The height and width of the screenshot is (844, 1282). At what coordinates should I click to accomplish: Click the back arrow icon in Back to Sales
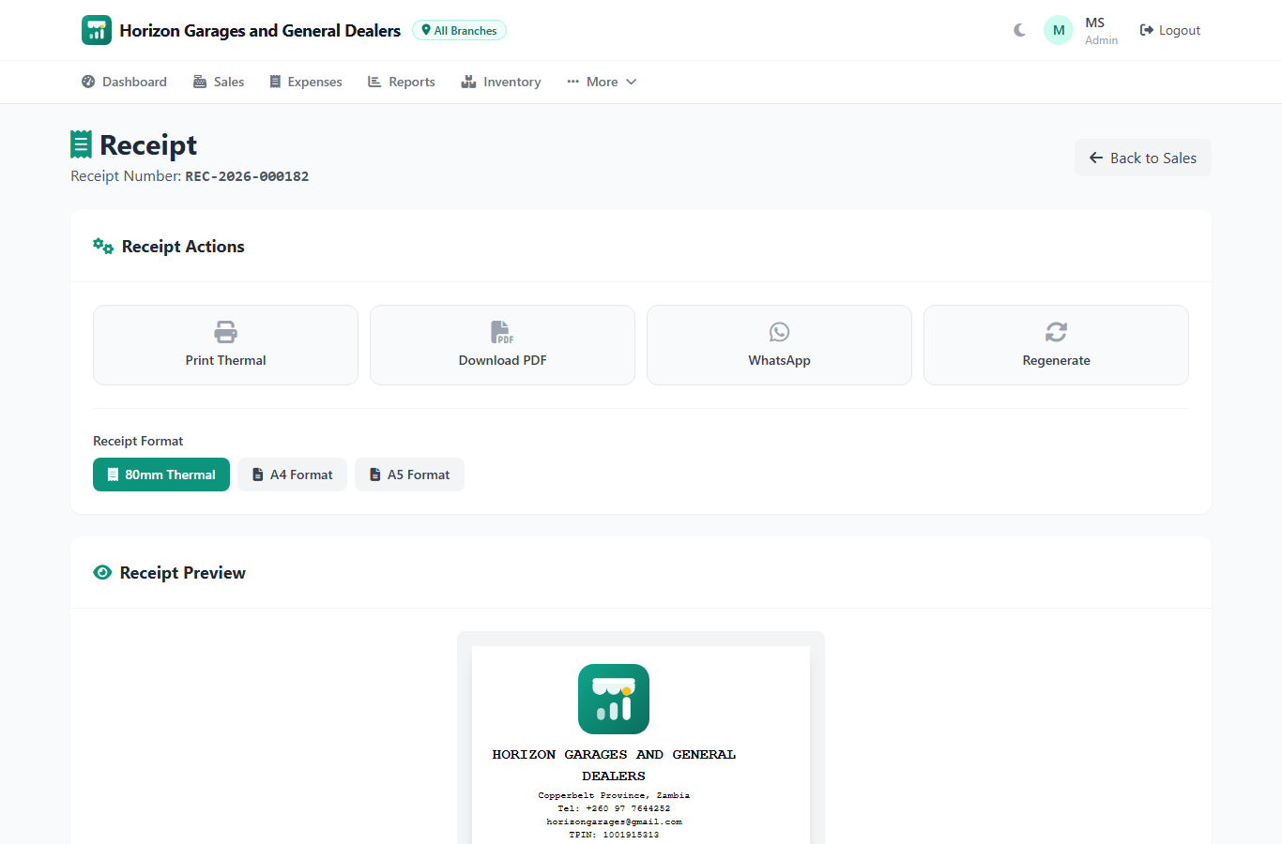[1096, 158]
